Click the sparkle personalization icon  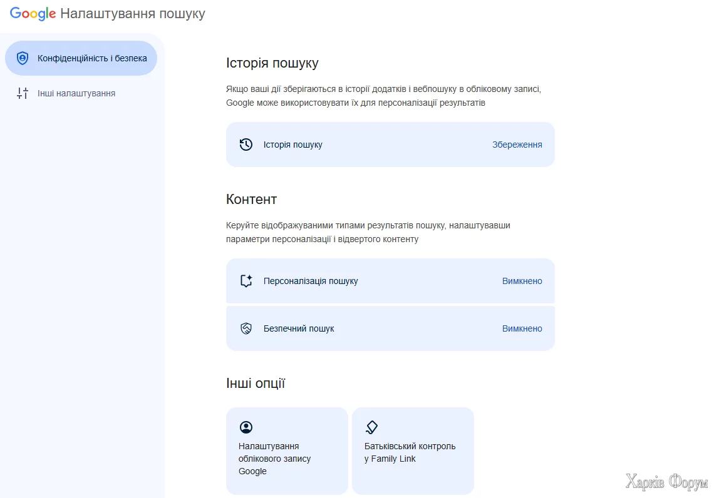246,281
